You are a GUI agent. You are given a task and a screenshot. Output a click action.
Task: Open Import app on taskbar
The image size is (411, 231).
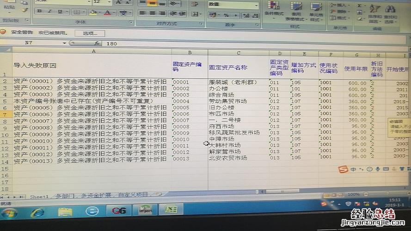(145, 210)
